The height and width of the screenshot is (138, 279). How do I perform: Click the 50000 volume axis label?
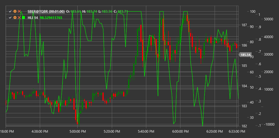click(269, 19)
